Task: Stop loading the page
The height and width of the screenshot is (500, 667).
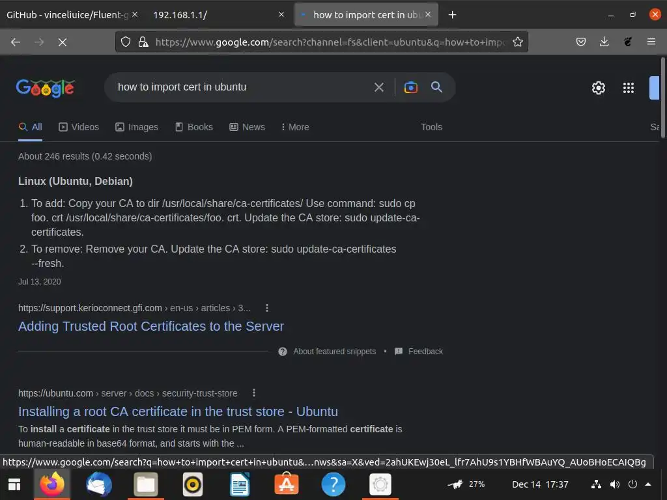Action: click(63, 42)
